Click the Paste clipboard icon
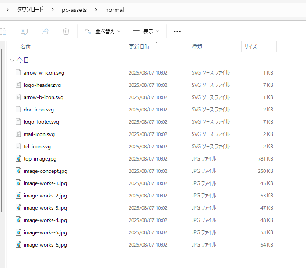306x268 pixels. (x=4, y=31)
